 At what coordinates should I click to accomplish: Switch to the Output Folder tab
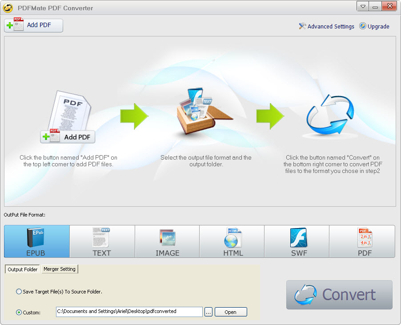pyautogui.click(x=22, y=269)
